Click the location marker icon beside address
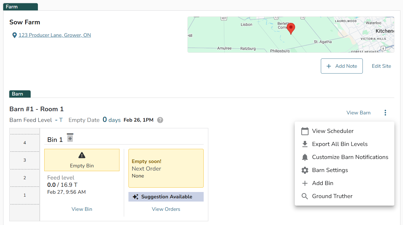This screenshot has width=403, height=225. coord(14,35)
